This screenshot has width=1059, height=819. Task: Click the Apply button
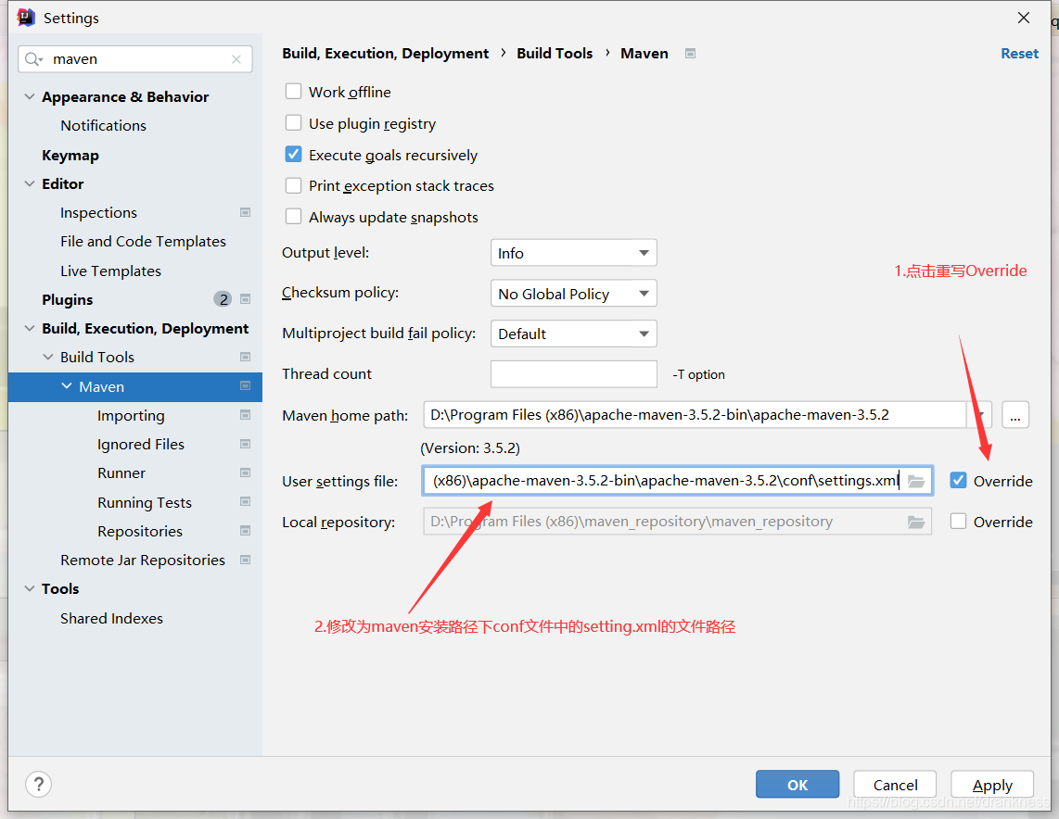click(x=992, y=784)
